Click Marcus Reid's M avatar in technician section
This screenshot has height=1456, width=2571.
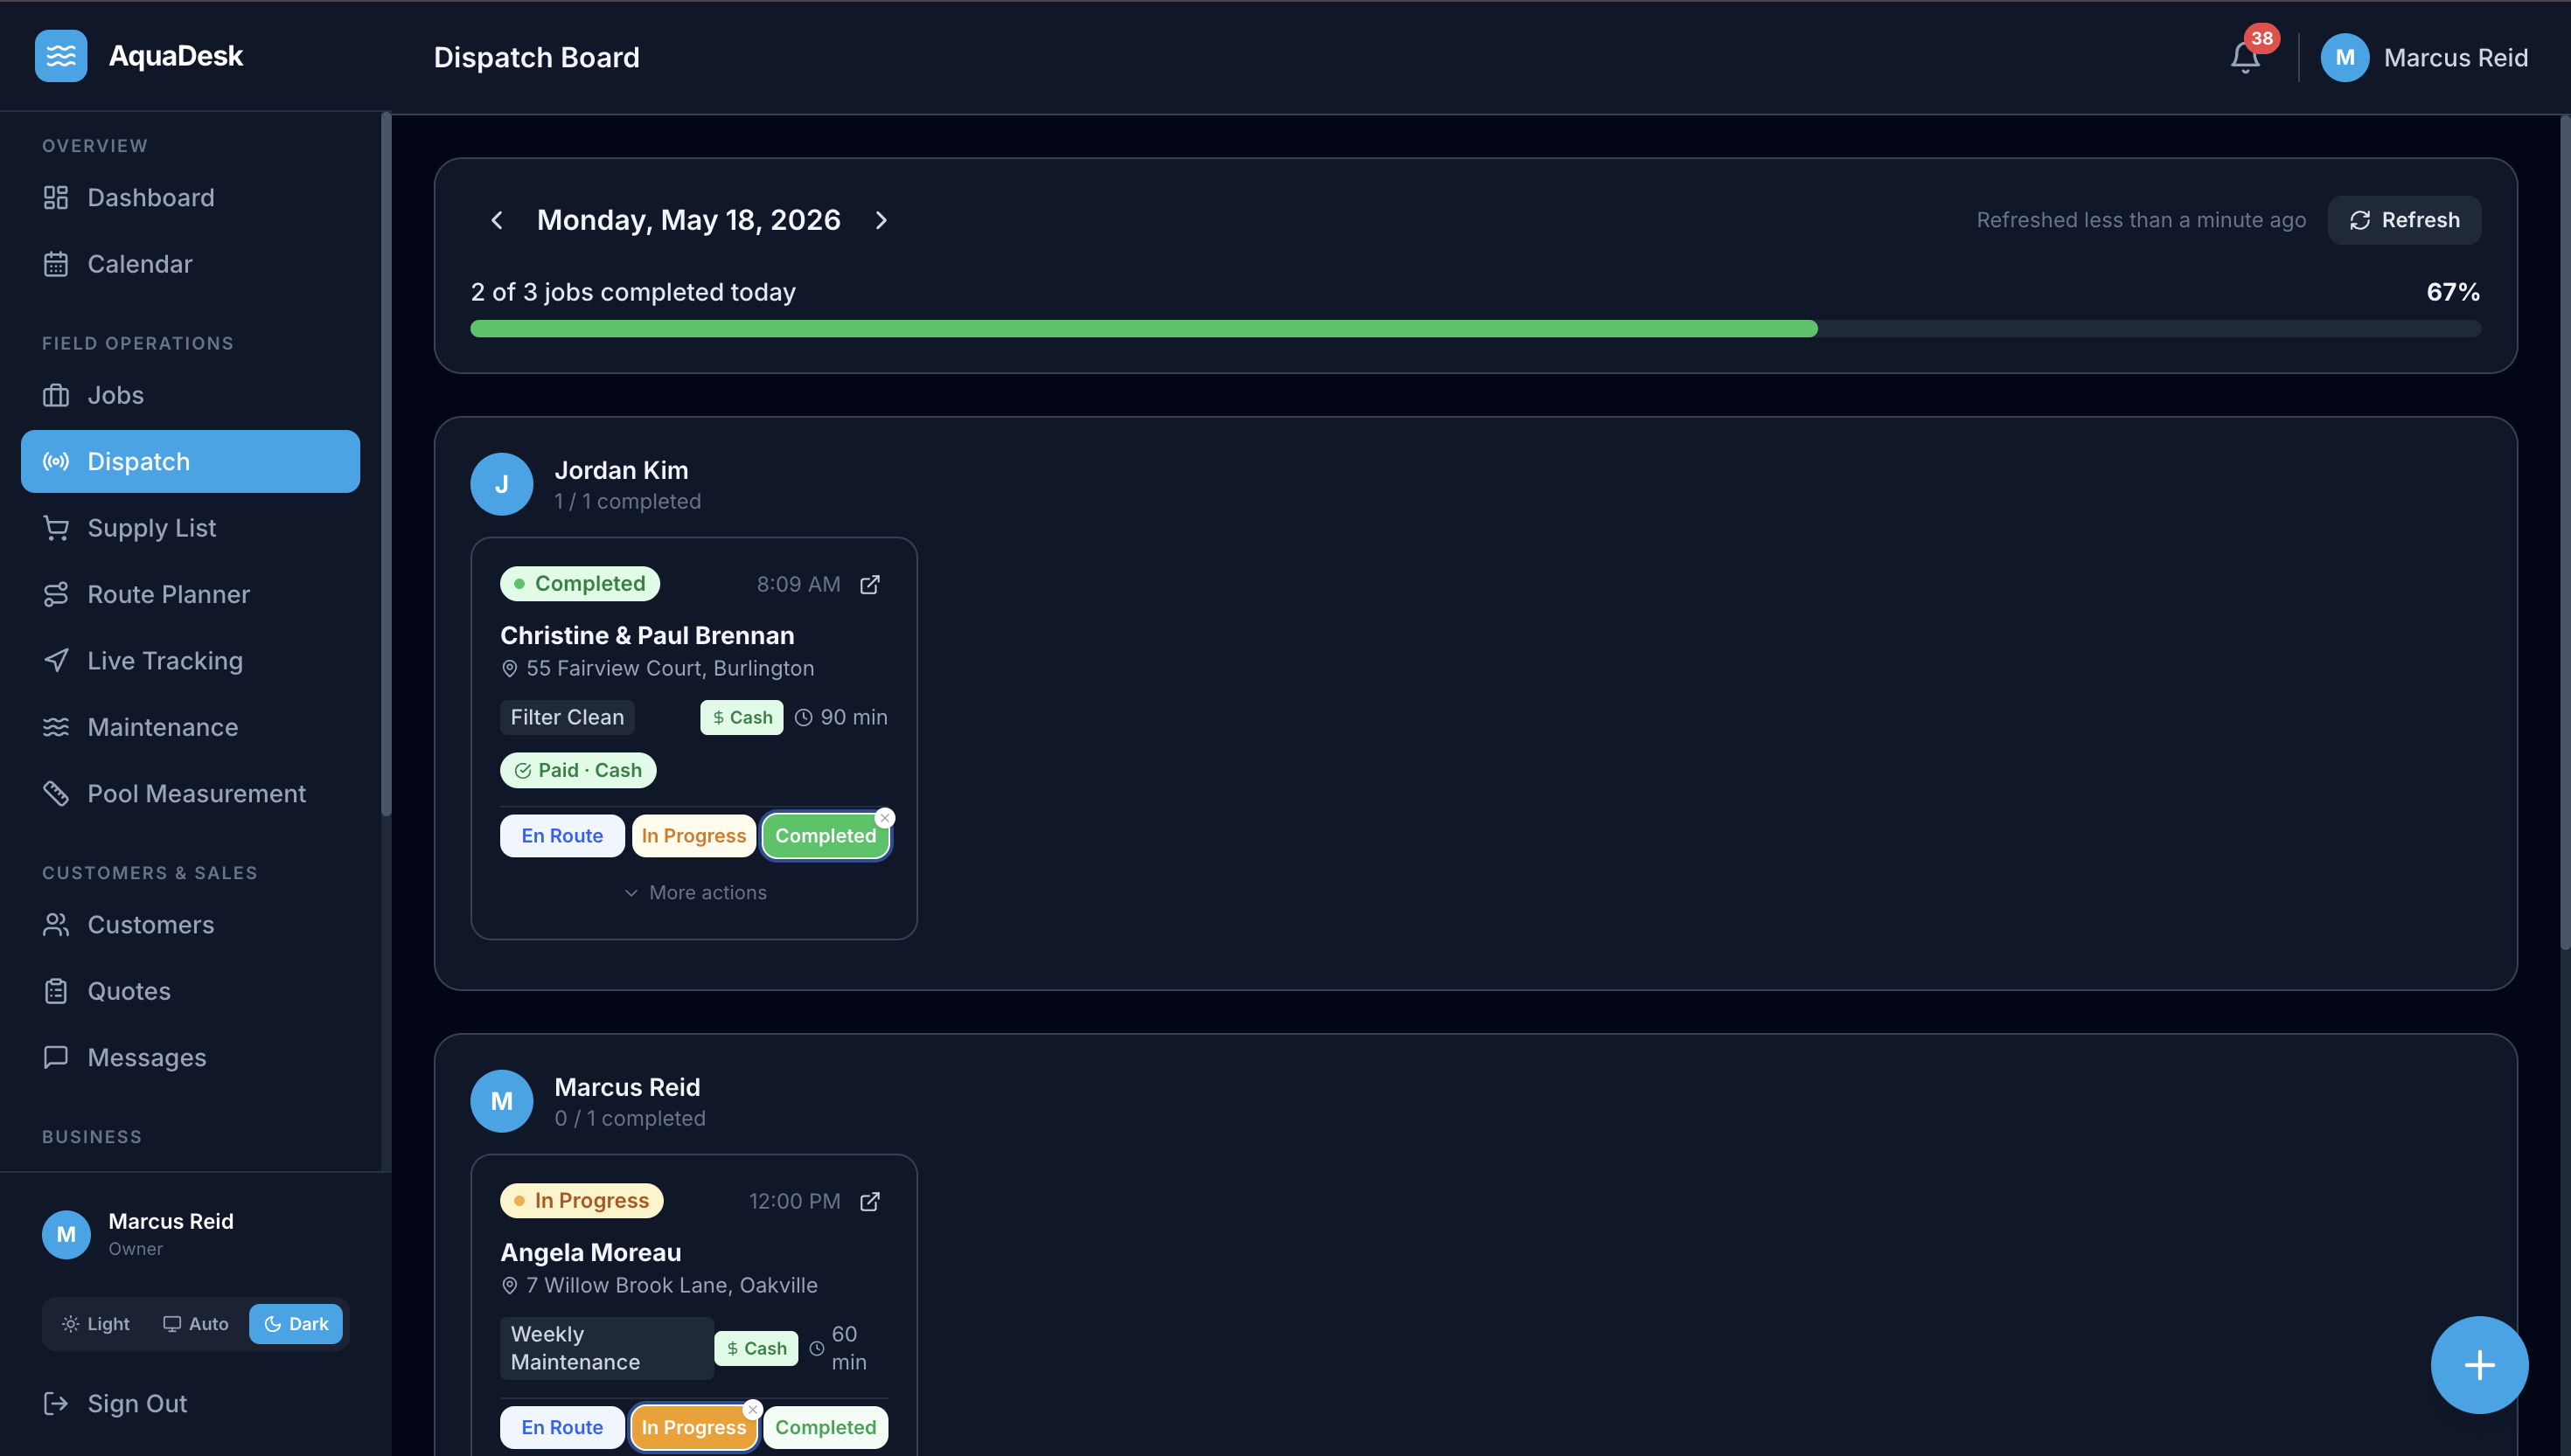pos(501,1101)
